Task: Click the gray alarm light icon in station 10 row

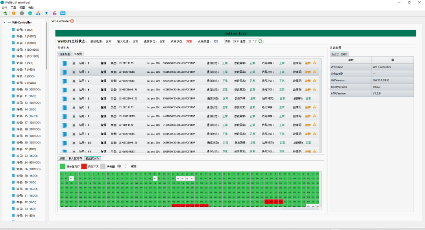Action: pos(74,143)
